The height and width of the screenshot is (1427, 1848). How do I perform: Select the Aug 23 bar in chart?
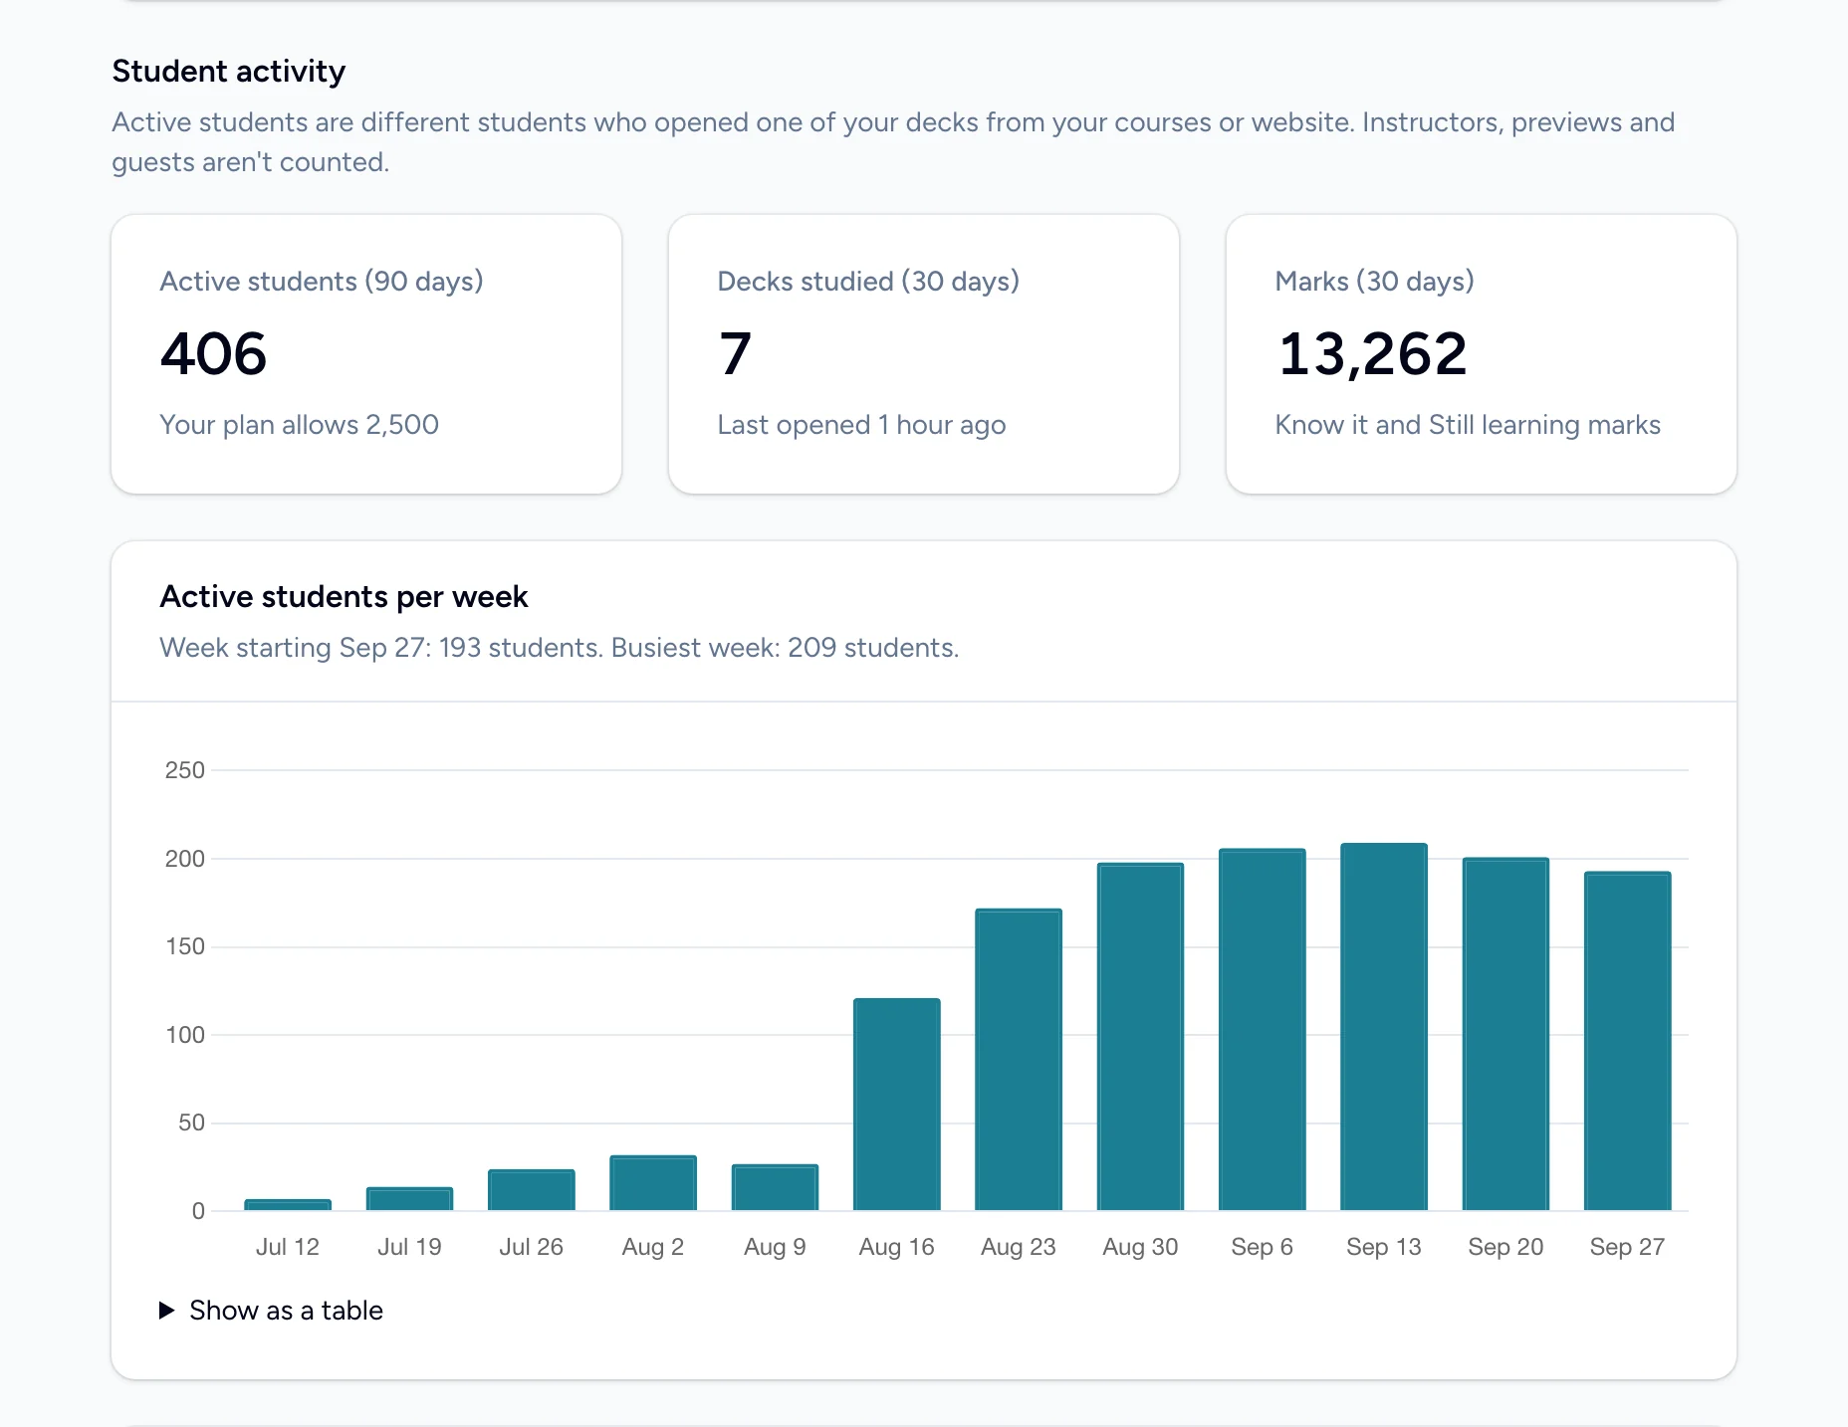tap(1019, 1060)
